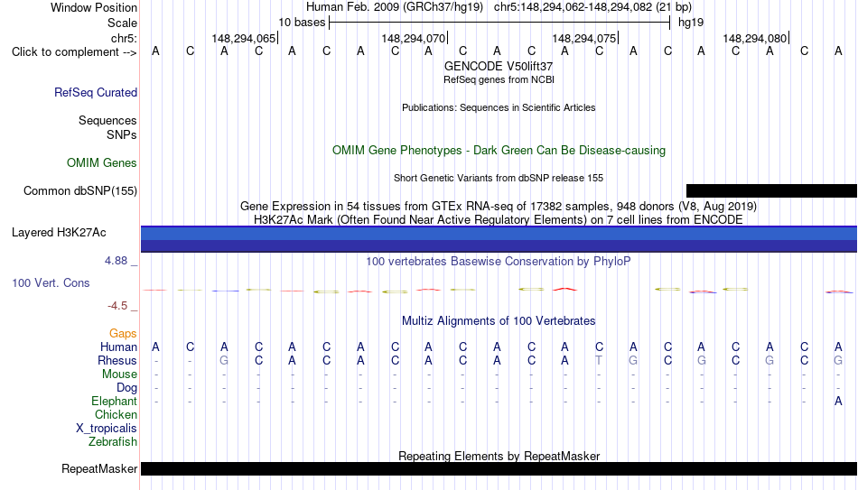Select the Human alignment row label
The height and width of the screenshot is (490, 858).
tap(118, 347)
